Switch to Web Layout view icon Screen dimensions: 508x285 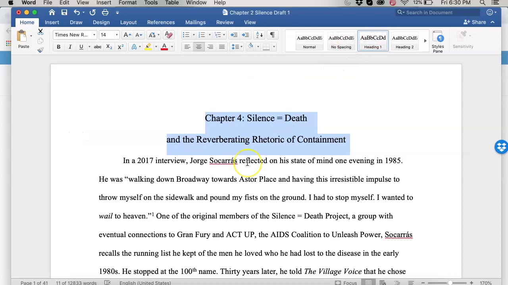383,283
